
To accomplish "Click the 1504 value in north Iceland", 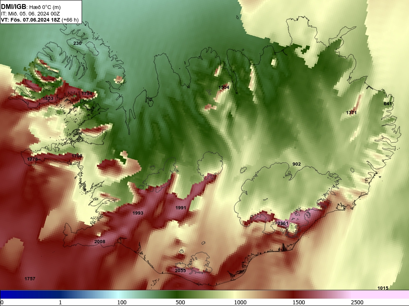I will pos(224,87).
